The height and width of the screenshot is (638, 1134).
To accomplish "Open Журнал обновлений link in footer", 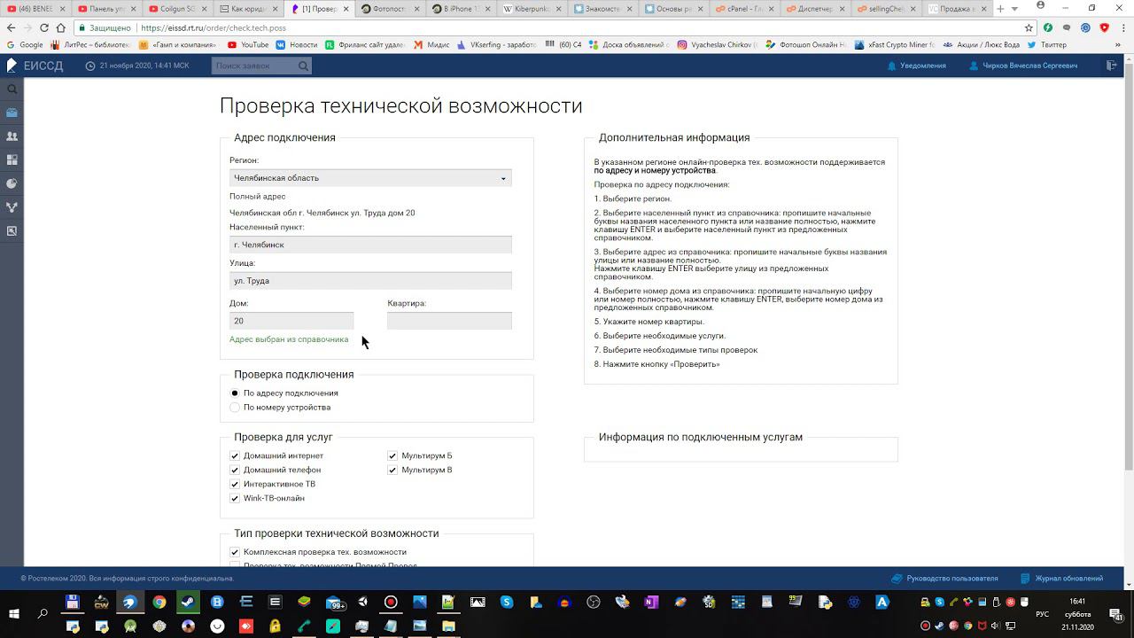I will [x=1062, y=579].
